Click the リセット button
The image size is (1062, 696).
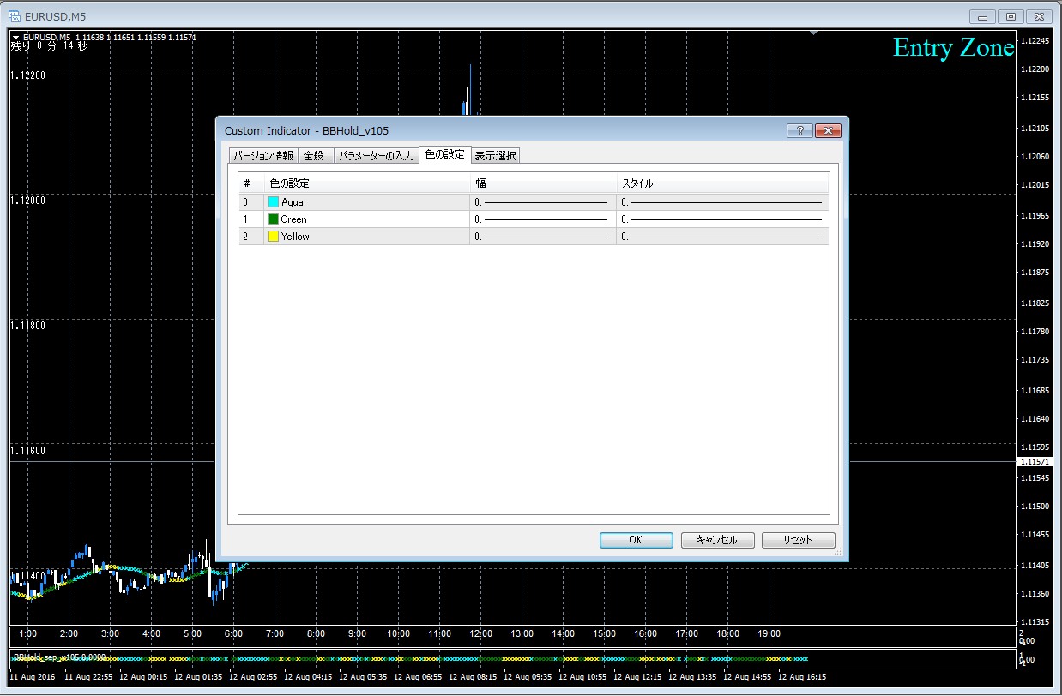pyautogui.click(x=798, y=540)
